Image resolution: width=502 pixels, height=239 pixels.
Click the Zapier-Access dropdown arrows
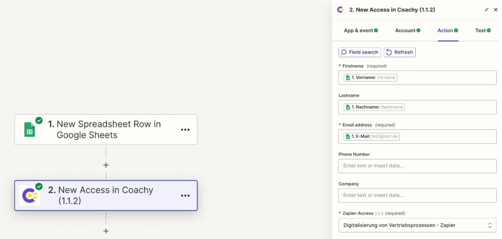[x=490, y=225]
